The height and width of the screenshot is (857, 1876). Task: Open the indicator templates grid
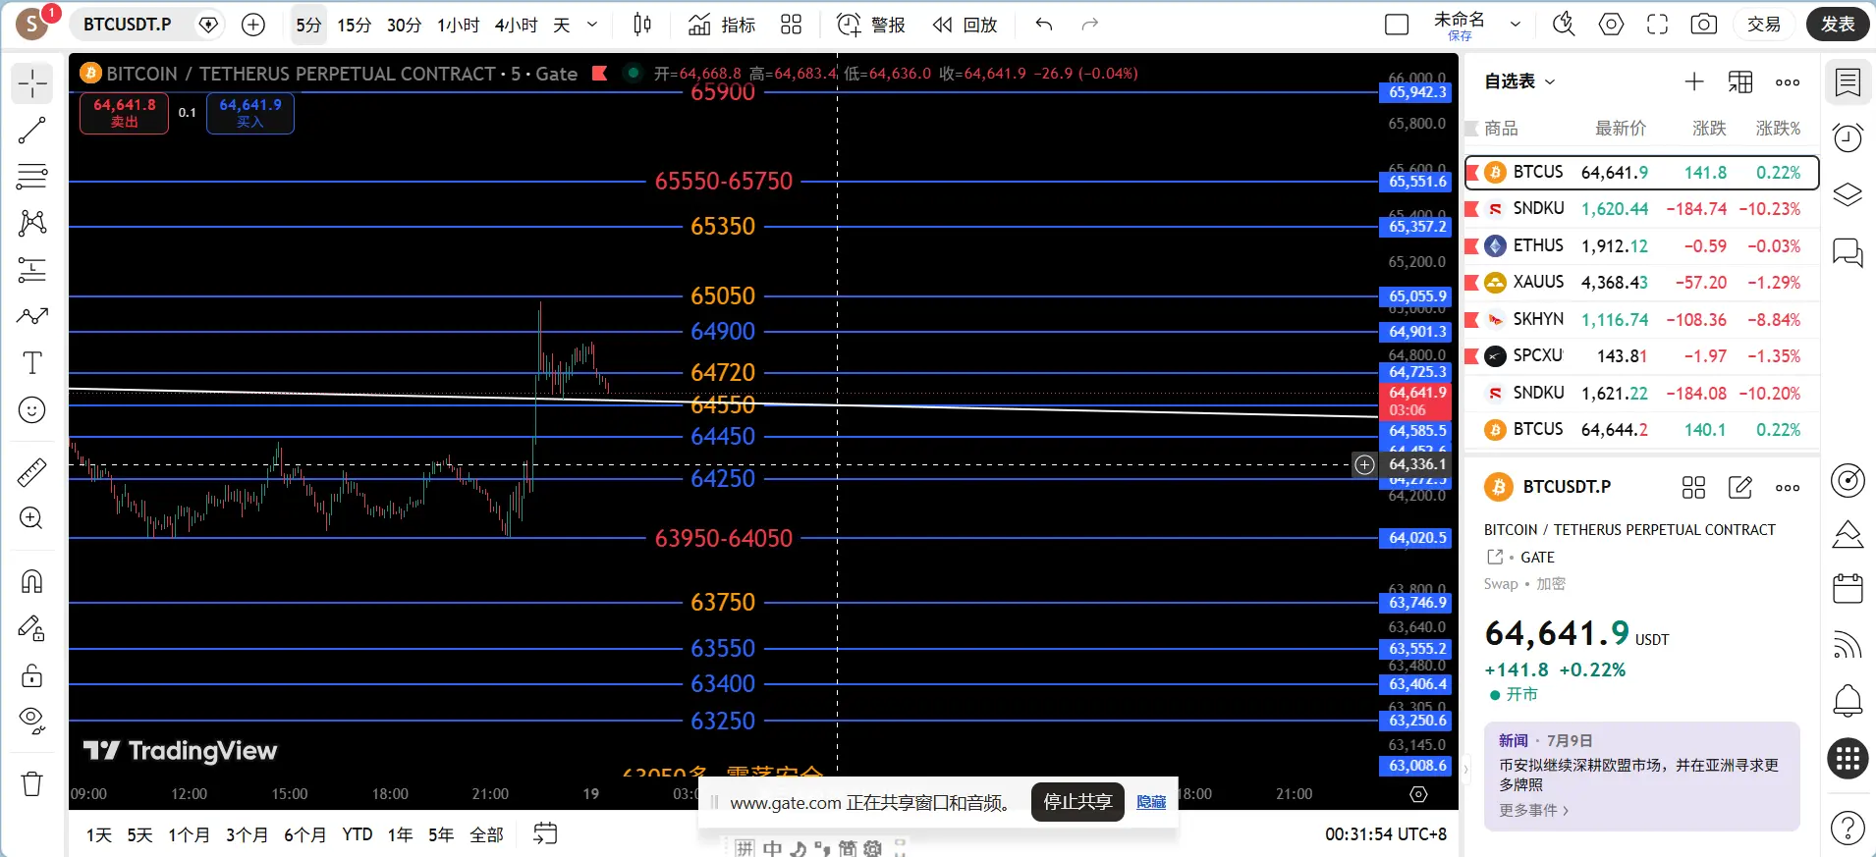coord(792,25)
